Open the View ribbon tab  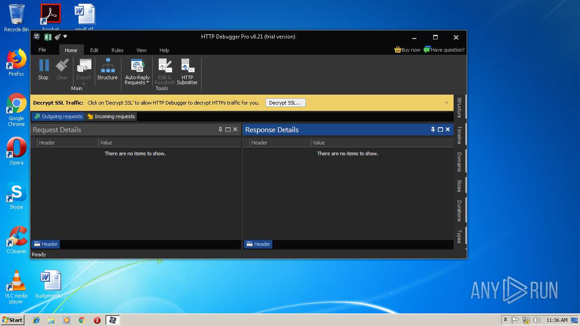(x=141, y=50)
